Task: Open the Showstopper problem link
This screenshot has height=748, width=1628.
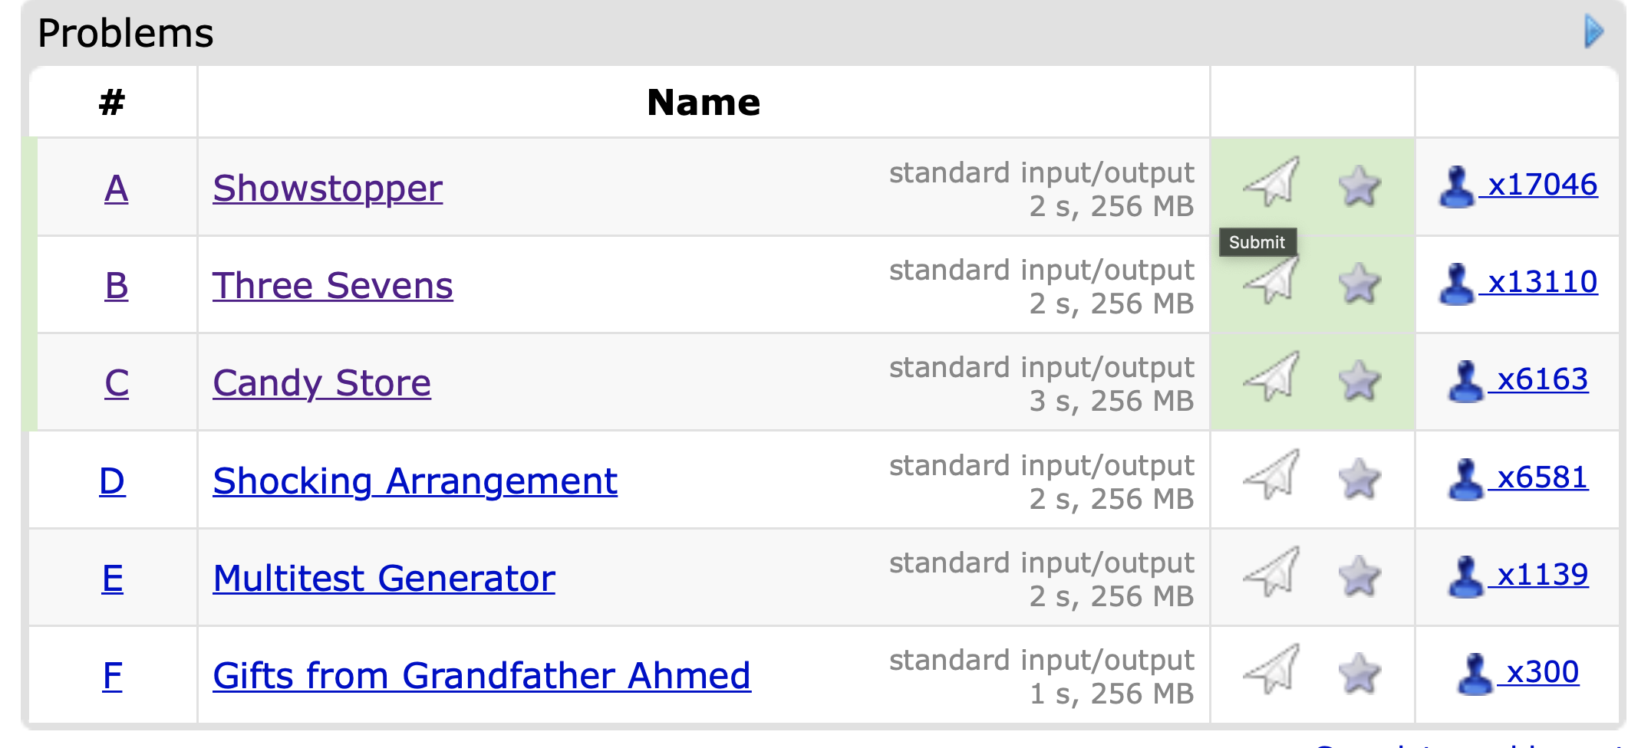Action: (x=328, y=189)
